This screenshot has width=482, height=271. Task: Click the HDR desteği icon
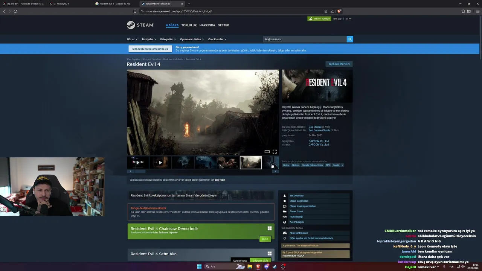[285, 217]
